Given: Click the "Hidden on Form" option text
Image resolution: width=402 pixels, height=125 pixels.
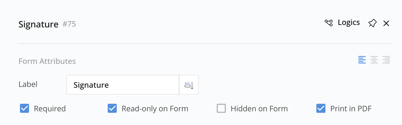Looking at the screenshot, I should tap(259, 109).
